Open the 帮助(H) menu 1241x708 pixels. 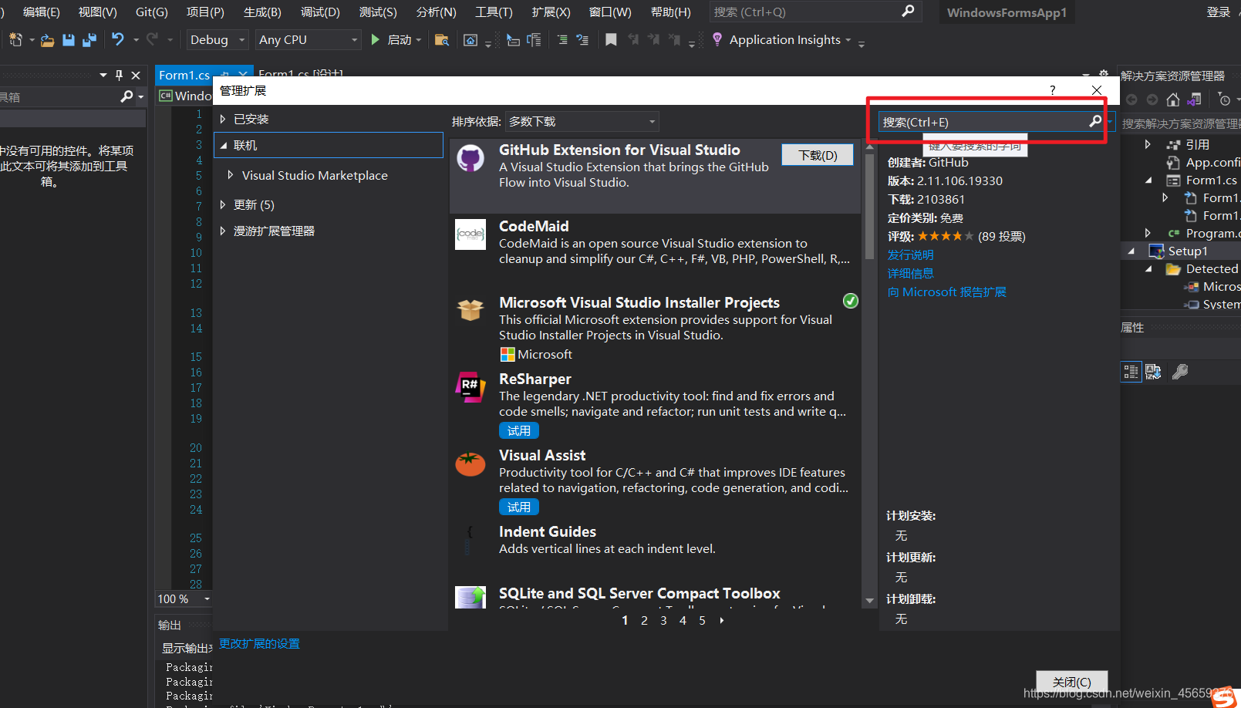click(671, 12)
